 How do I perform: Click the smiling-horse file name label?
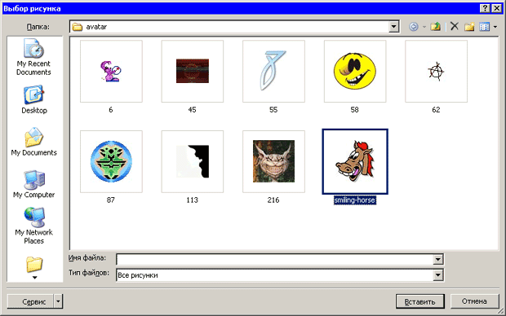click(x=355, y=200)
